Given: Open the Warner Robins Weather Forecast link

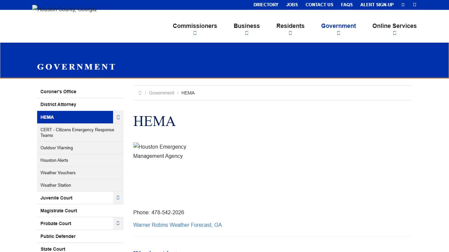Looking at the screenshot, I should (177, 225).
